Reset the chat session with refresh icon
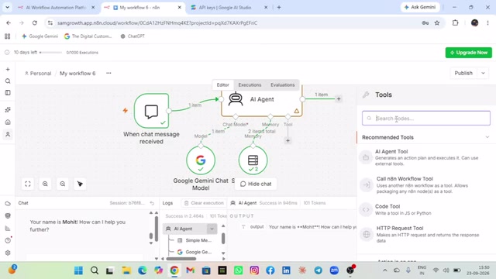The width and height of the screenshot is (496, 279). click(x=152, y=203)
